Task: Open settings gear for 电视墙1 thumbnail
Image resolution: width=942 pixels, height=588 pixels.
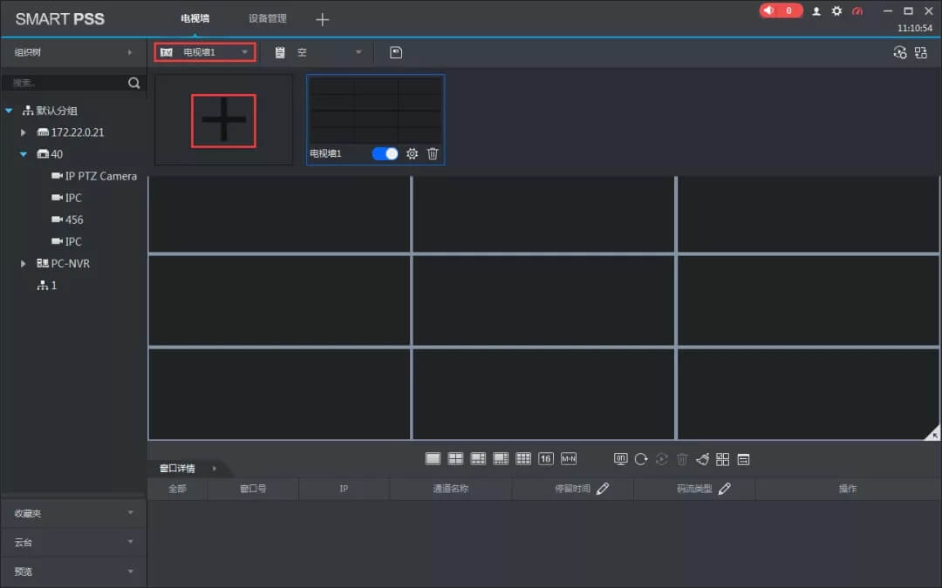Action: (413, 153)
